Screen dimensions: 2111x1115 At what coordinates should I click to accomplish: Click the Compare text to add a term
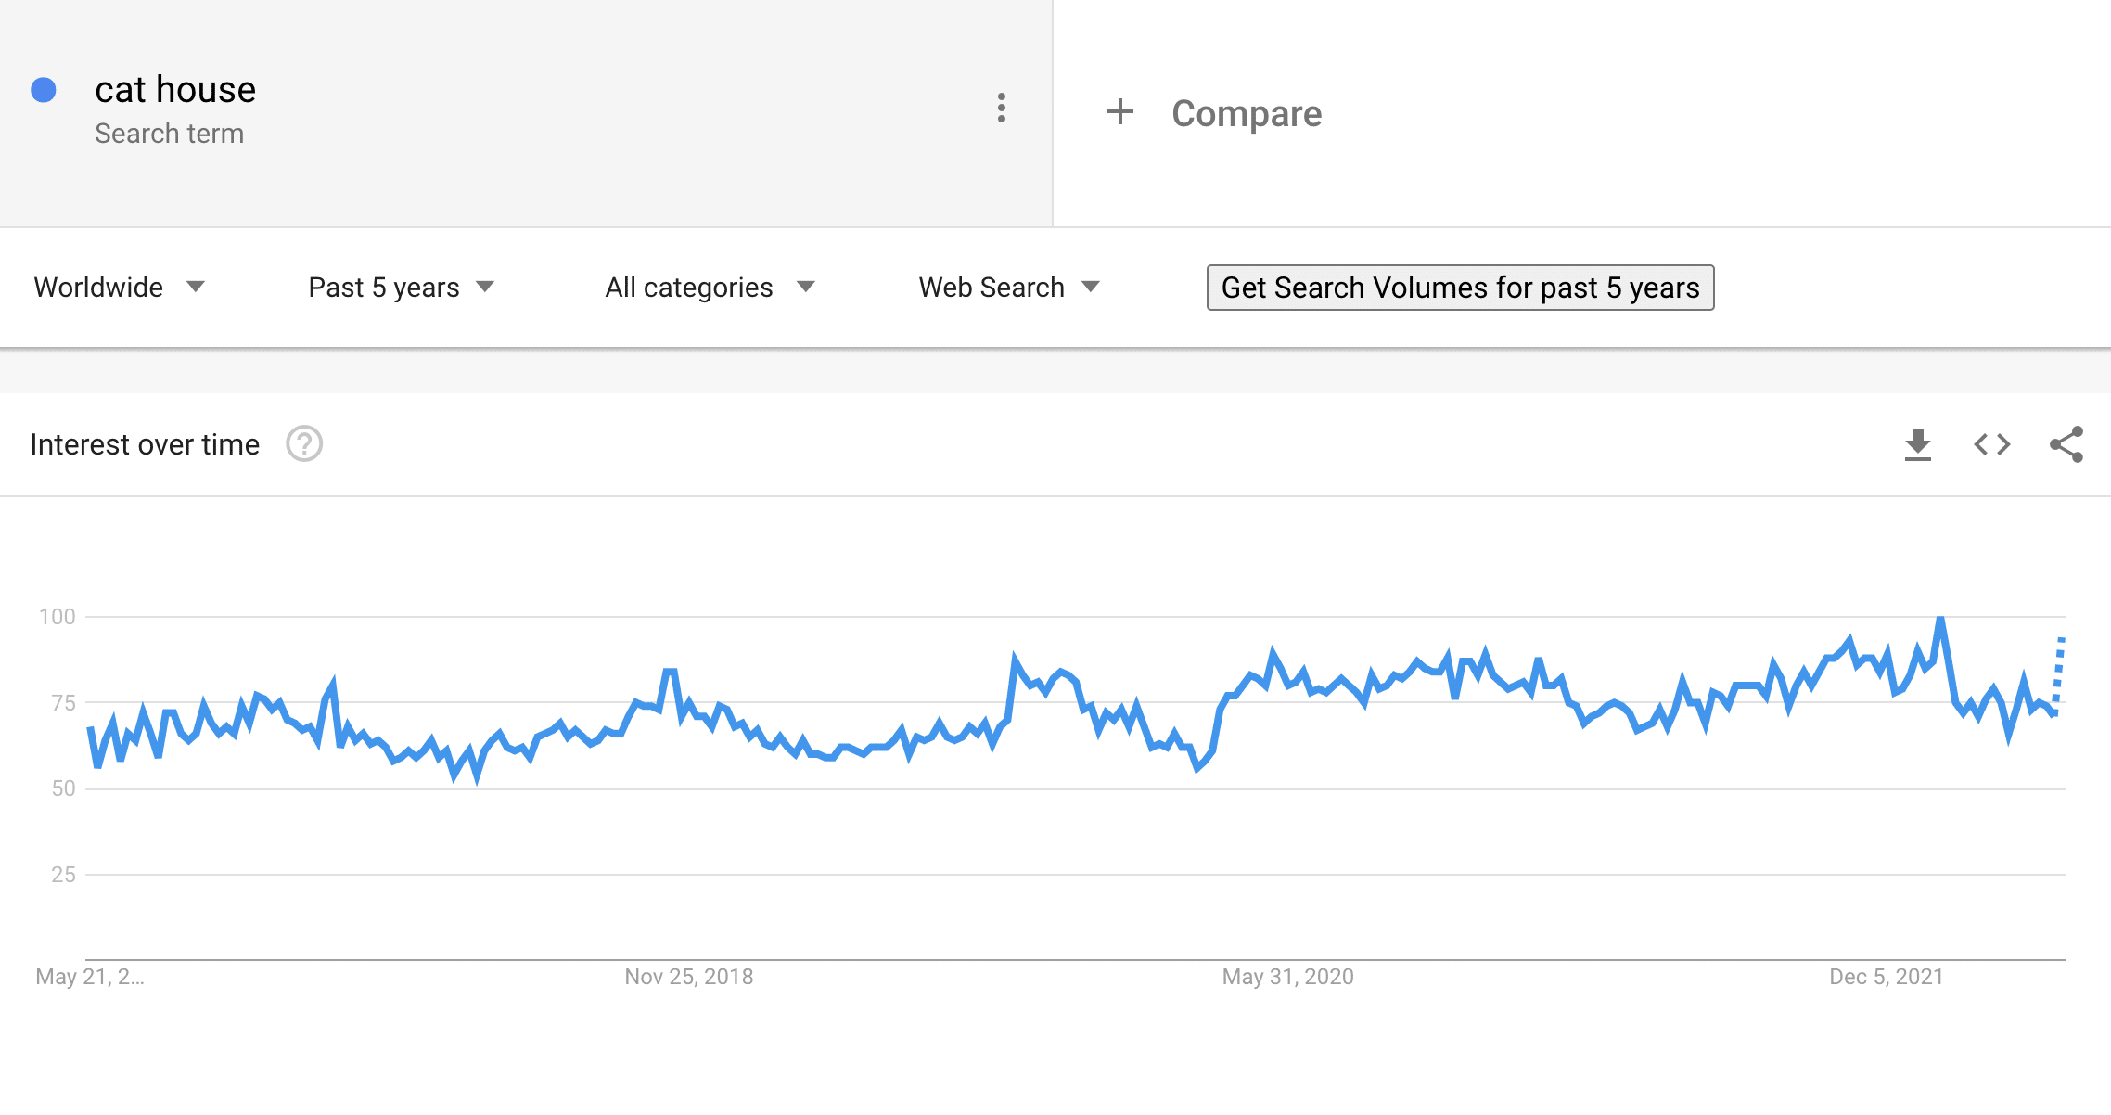tap(1246, 113)
